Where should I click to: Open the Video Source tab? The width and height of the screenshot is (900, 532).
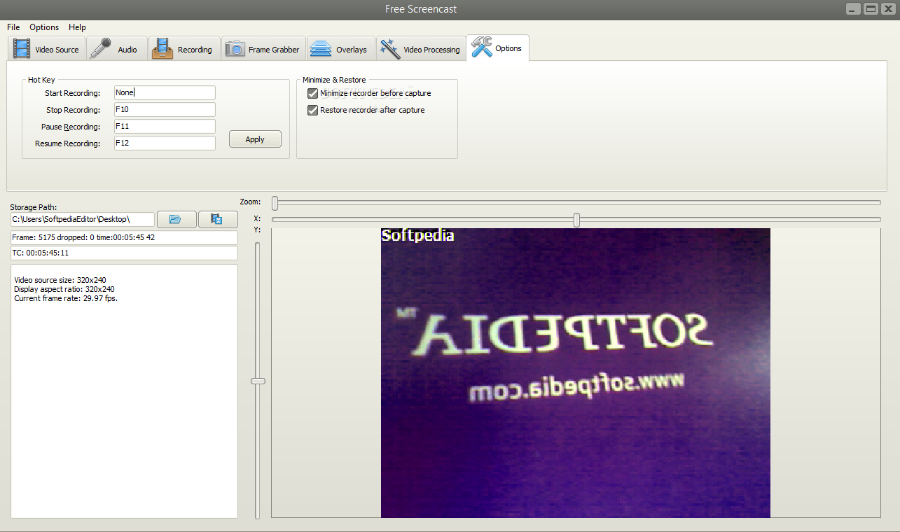click(x=47, y=49)
